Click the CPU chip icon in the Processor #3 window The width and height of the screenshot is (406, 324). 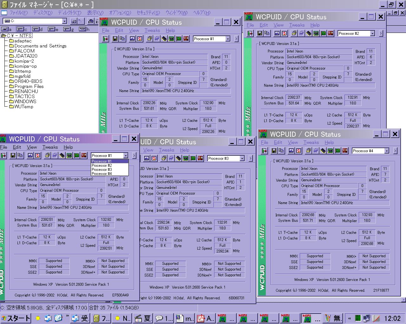[186, 158]
